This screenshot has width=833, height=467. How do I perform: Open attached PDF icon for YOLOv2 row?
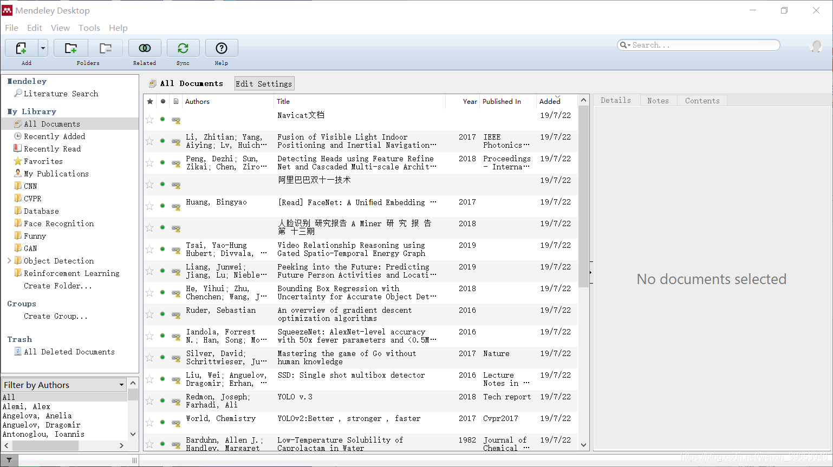176,423
